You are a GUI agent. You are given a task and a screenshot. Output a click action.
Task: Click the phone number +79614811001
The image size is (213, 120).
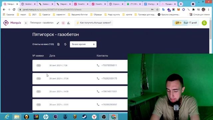coord(109,91)
